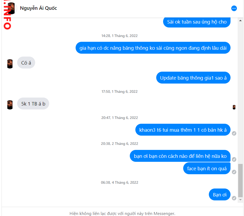The image size is (244, 216).
Task: Click delivered checkmark beside "bạn ơi bạn còn cách" message
Action: (x=234, y=159)
